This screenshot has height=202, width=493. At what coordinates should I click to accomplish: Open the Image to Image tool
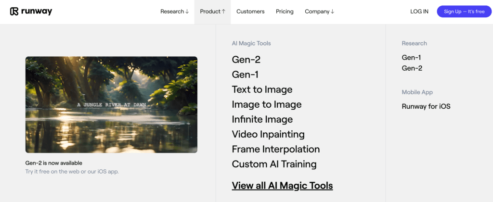[267, 104]
